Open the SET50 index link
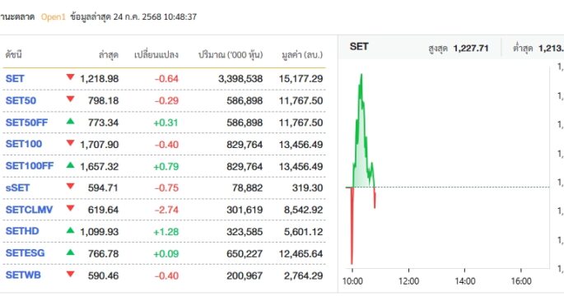The image size is (564, 296). coord(21,100)
